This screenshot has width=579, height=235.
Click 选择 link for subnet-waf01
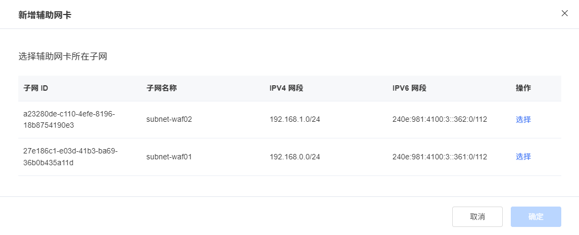523,157
